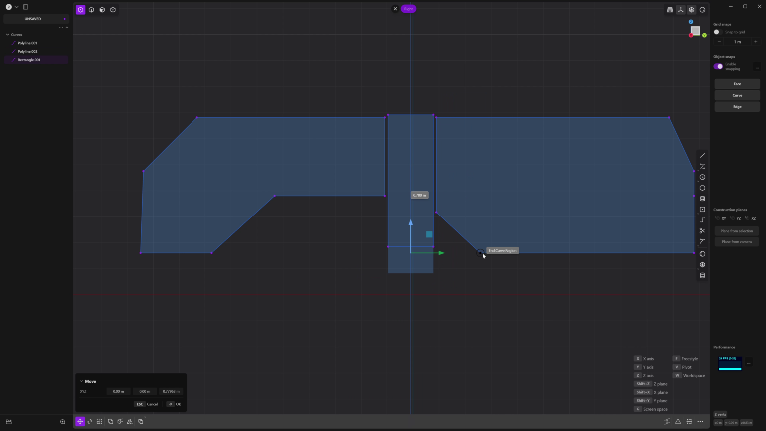
Task: Select the scissors trim tool
Action: point(702,231)
